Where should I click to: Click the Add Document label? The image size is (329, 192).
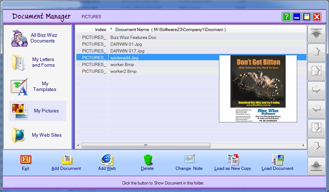[66, 168]
